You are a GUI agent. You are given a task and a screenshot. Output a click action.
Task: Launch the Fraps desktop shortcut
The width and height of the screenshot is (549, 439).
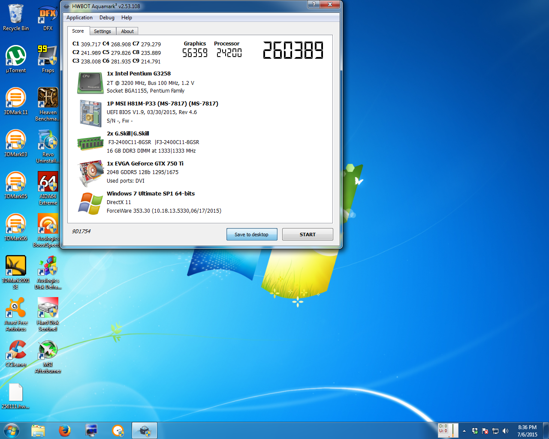pyautogui.click(x=48, y=59)
